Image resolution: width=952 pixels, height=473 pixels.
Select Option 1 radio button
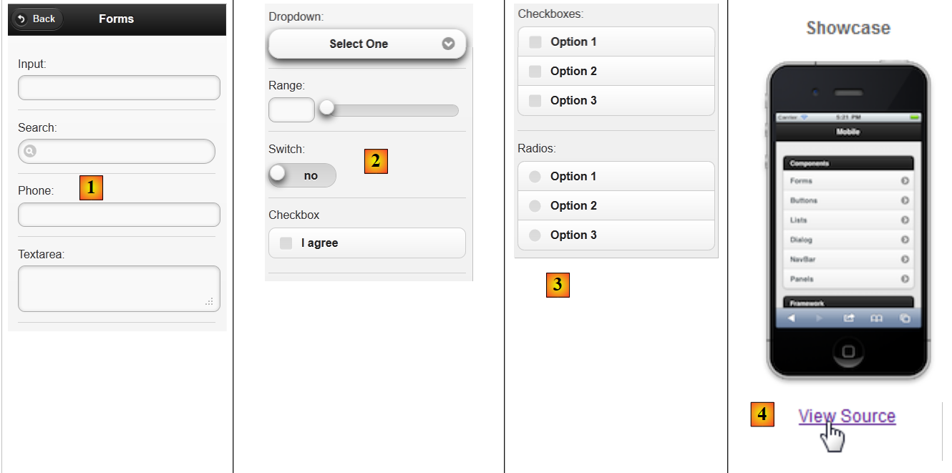click(535, 176)
